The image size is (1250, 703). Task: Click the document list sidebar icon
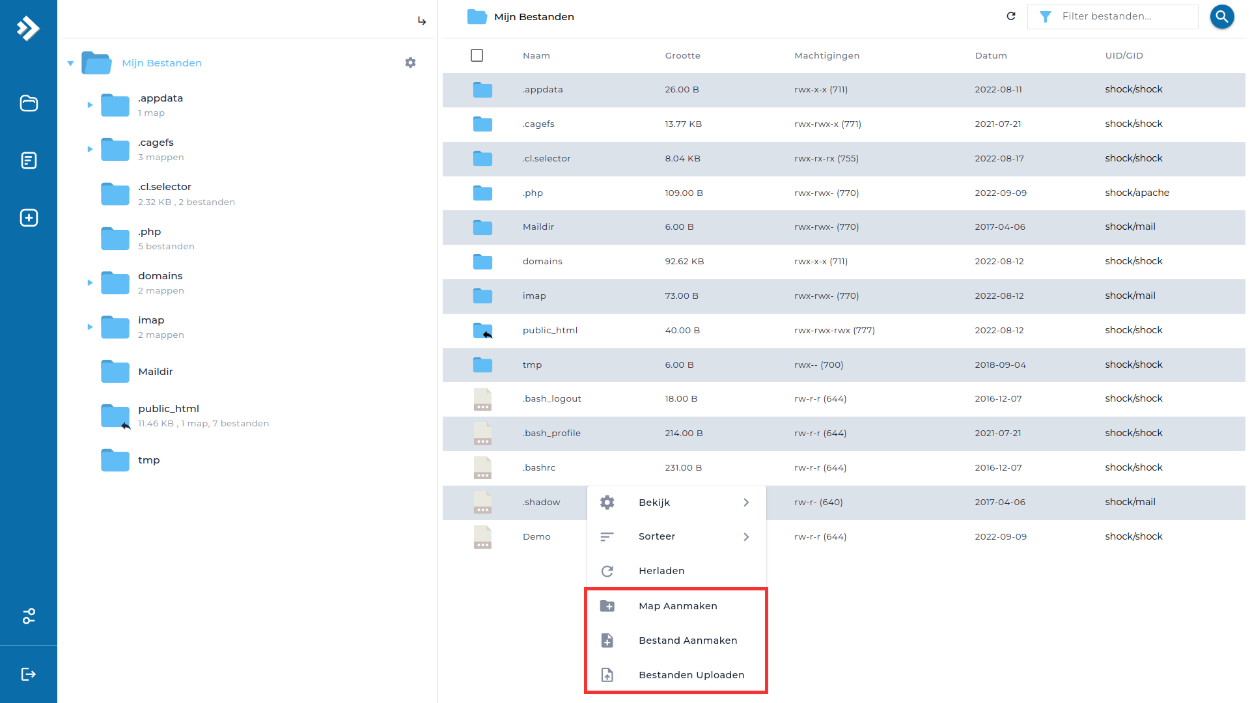click(x=29, y=160)
